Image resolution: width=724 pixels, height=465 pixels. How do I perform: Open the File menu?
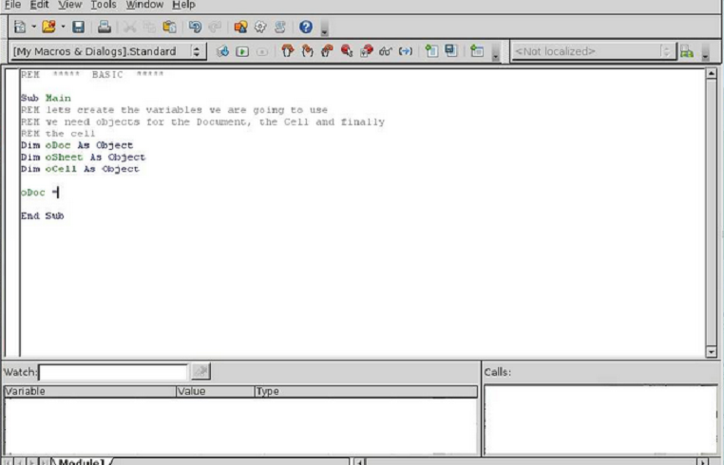tap(12, 5)
